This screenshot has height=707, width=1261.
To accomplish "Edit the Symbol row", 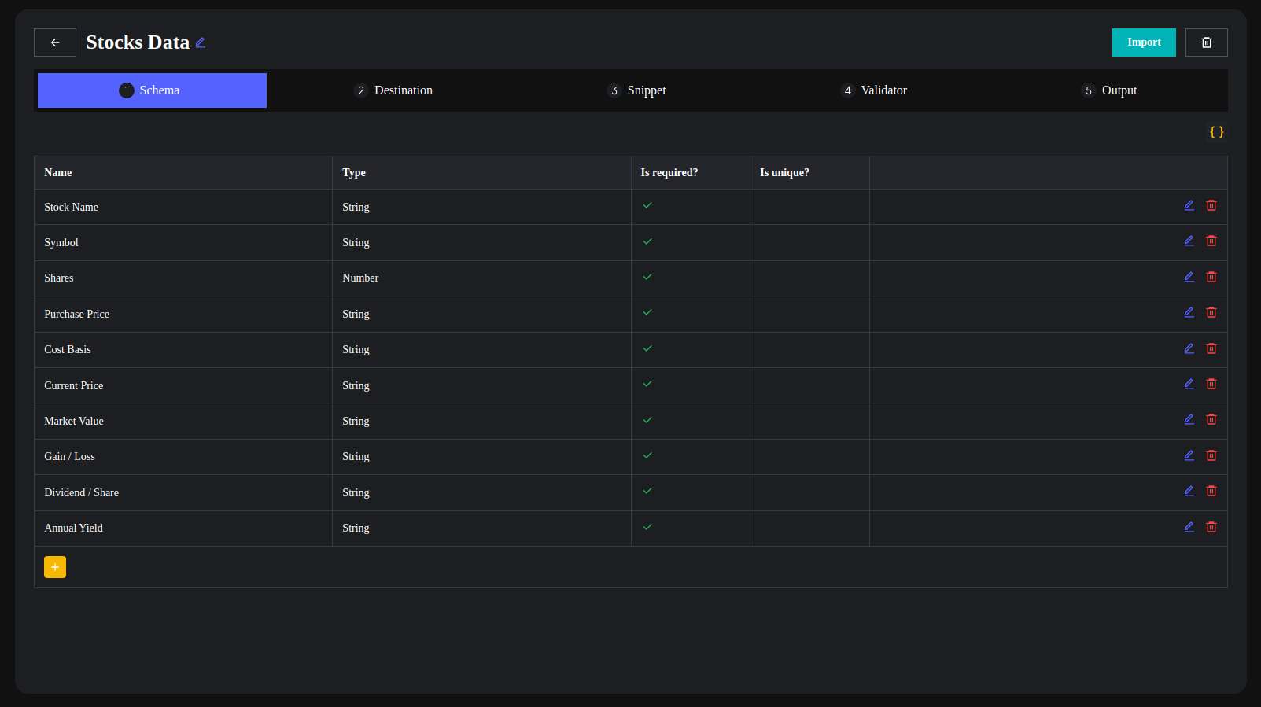I will [x=1189, y=241].
